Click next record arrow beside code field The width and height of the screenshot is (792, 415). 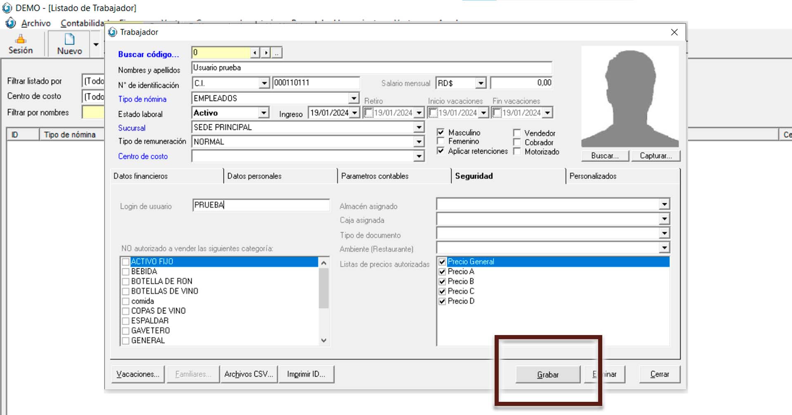266,53
